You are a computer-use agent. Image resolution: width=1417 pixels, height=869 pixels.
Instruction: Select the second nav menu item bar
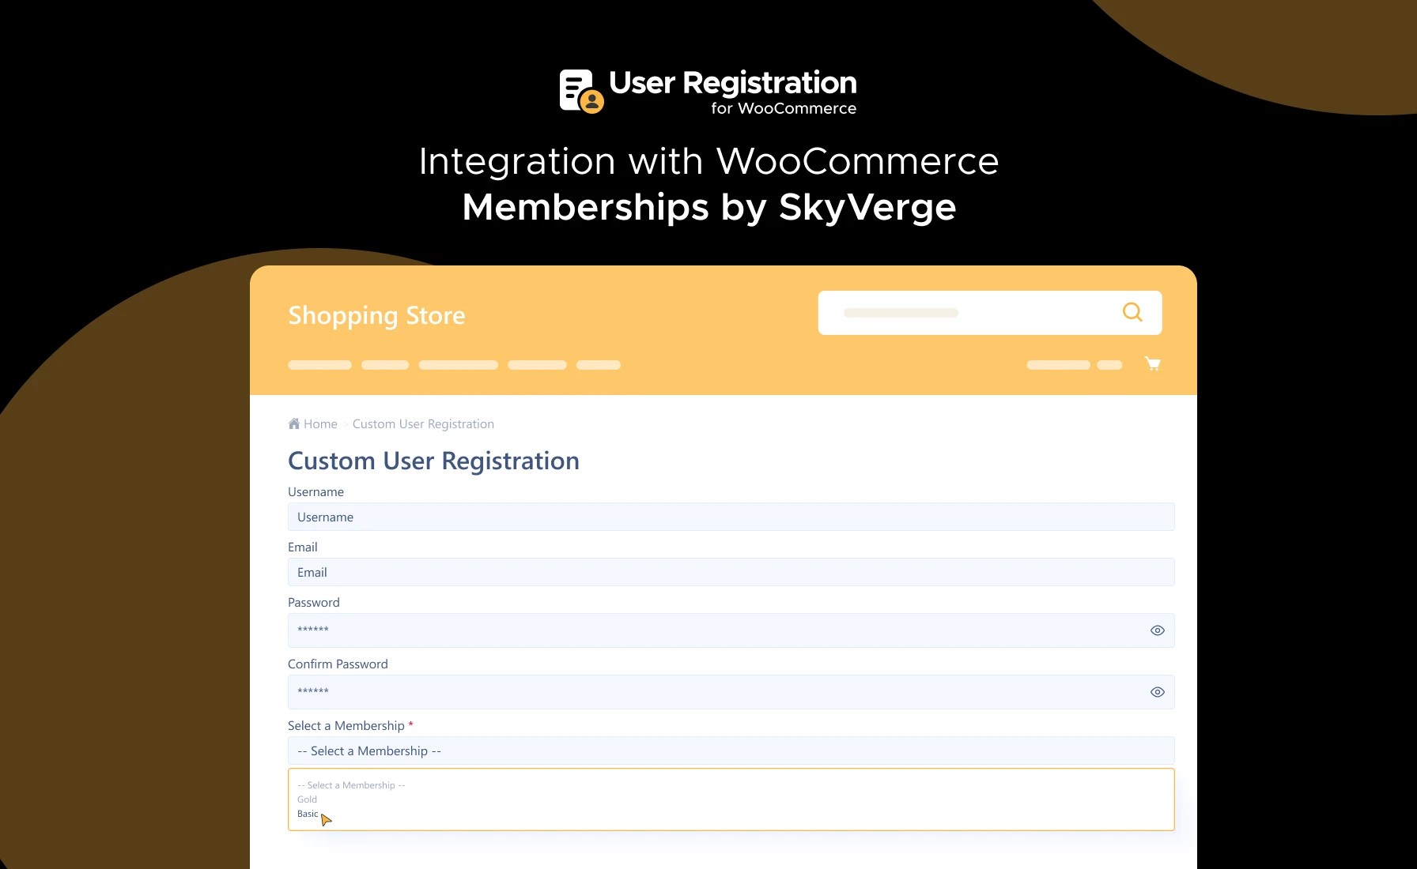tap(385, 364)
